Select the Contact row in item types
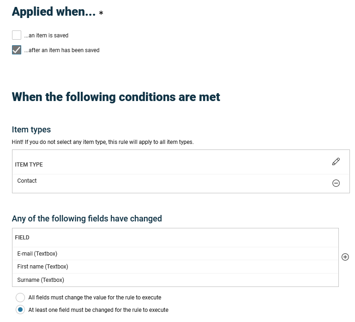Image resolution: width=355 pixels, height=322 pixels. (x=27, y=181)
